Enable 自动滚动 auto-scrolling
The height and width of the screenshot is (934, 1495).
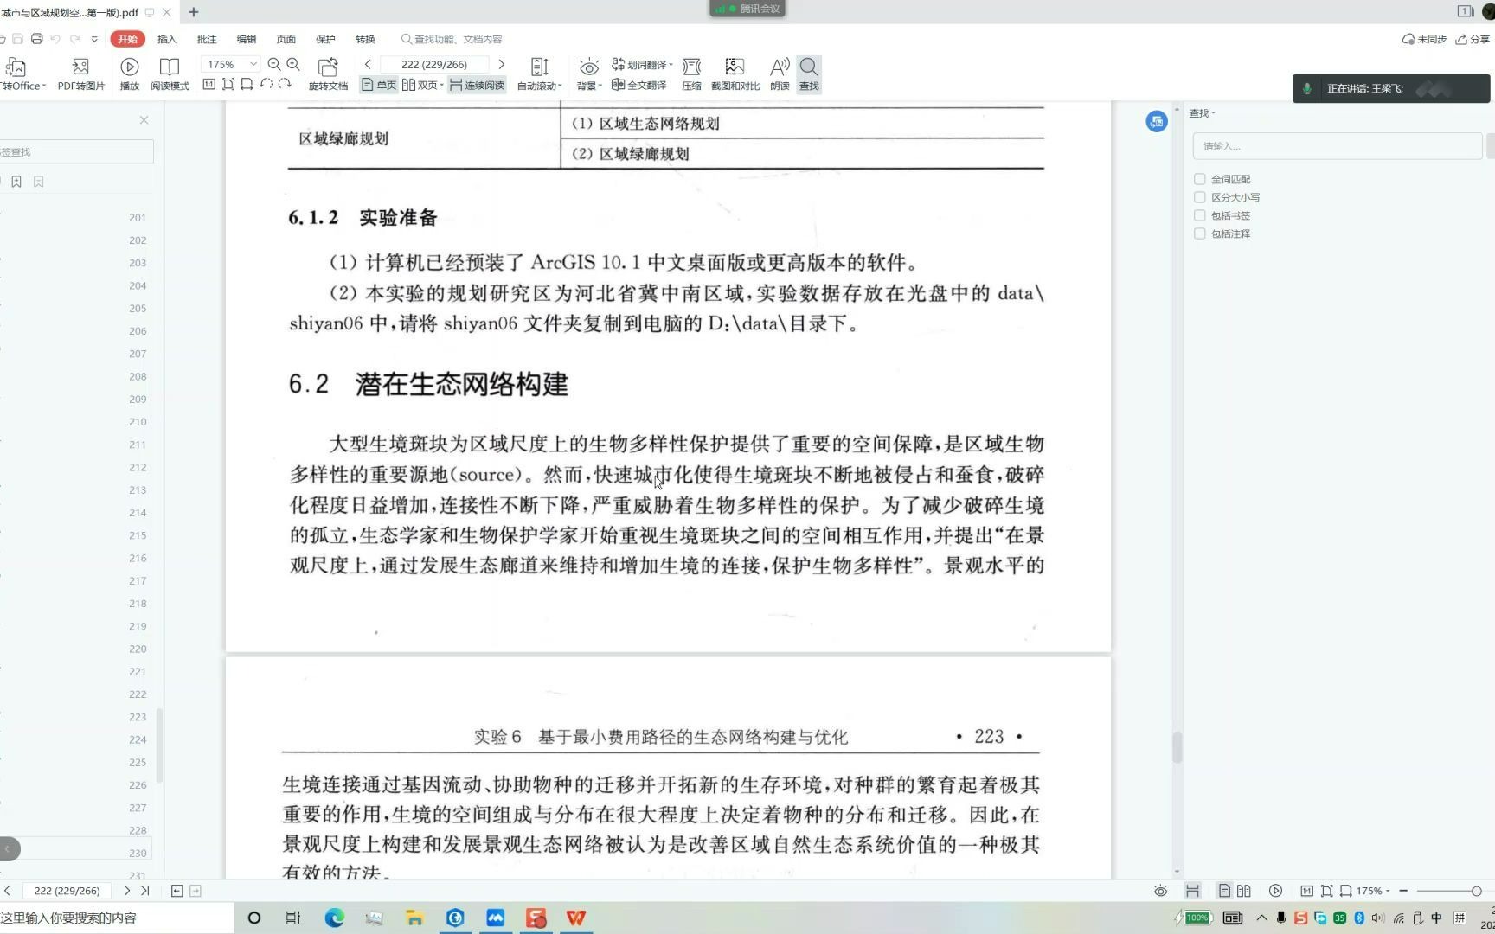click(x=538, y=74)
